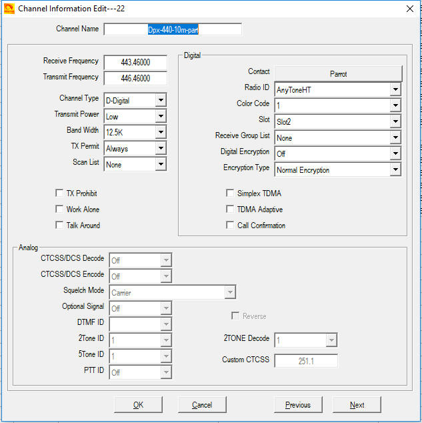Check the Call Confirmation box
The width and height of the screenshot is (422, 423).
click(x=231, y=226)
